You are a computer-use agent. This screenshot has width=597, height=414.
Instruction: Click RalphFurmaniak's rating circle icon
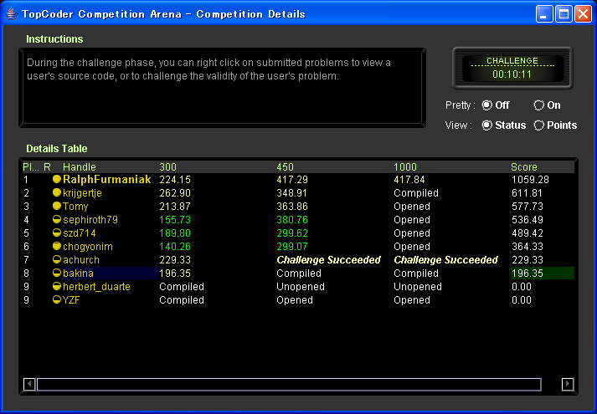coord(57,180)
